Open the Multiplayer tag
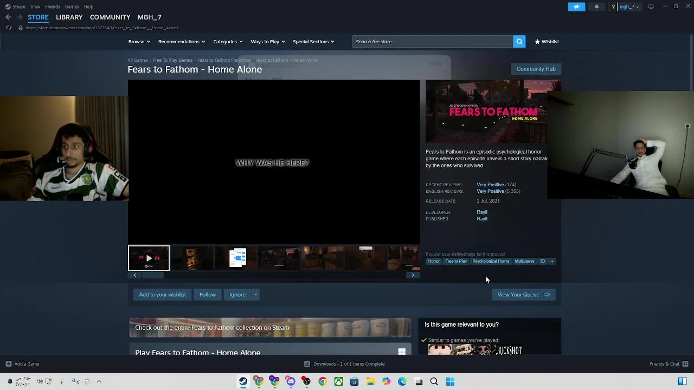Image resolution: width=694 pixels, height=390 pixels. click(524, 261)
